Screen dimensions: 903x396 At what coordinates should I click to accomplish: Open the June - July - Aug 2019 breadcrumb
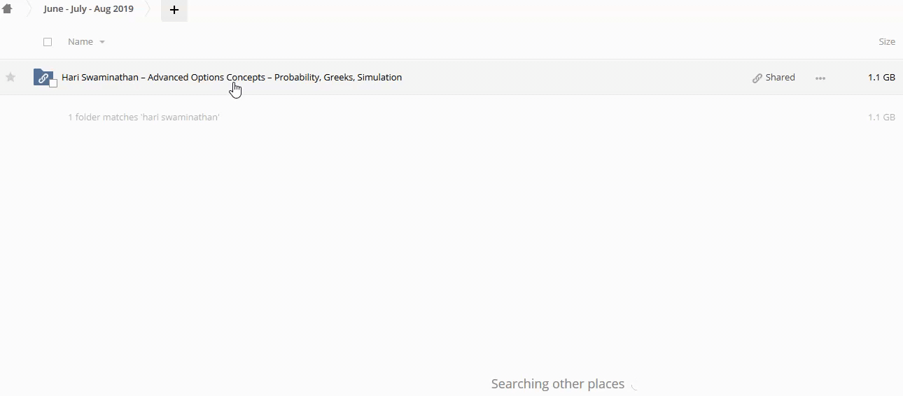[88, 10]
